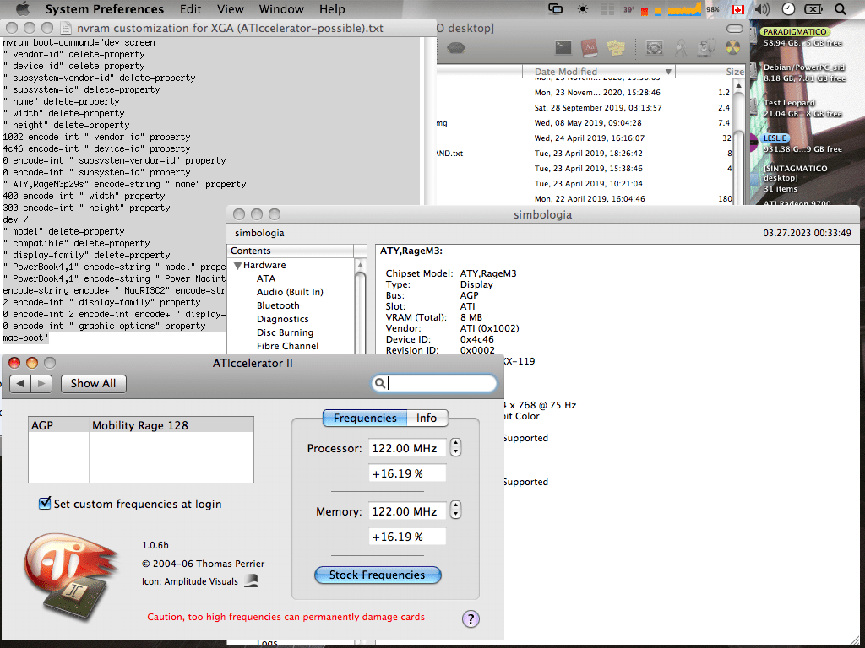Click the volume speaker menu bar icon
Viewport: 865px width, 648px height.
(x=762, y=9)
